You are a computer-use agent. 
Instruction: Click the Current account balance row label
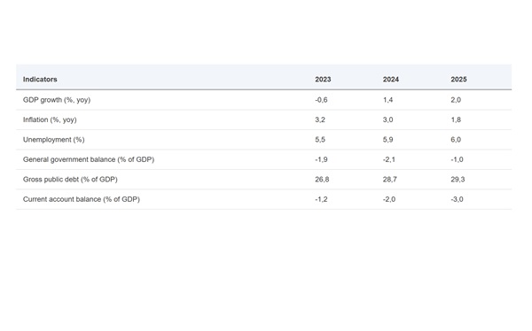pyautogui.click(x=82, y=199)
